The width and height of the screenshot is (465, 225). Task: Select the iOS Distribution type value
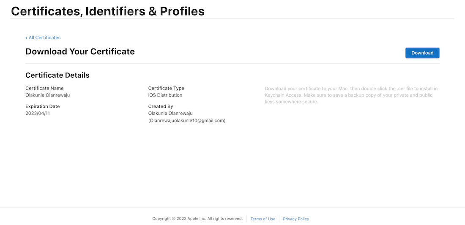click(165, 95)
